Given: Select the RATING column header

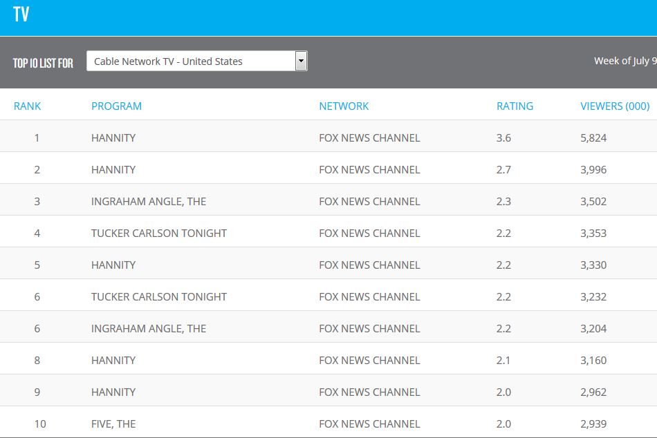Looking at the screenshot, I should click(515, 106).
